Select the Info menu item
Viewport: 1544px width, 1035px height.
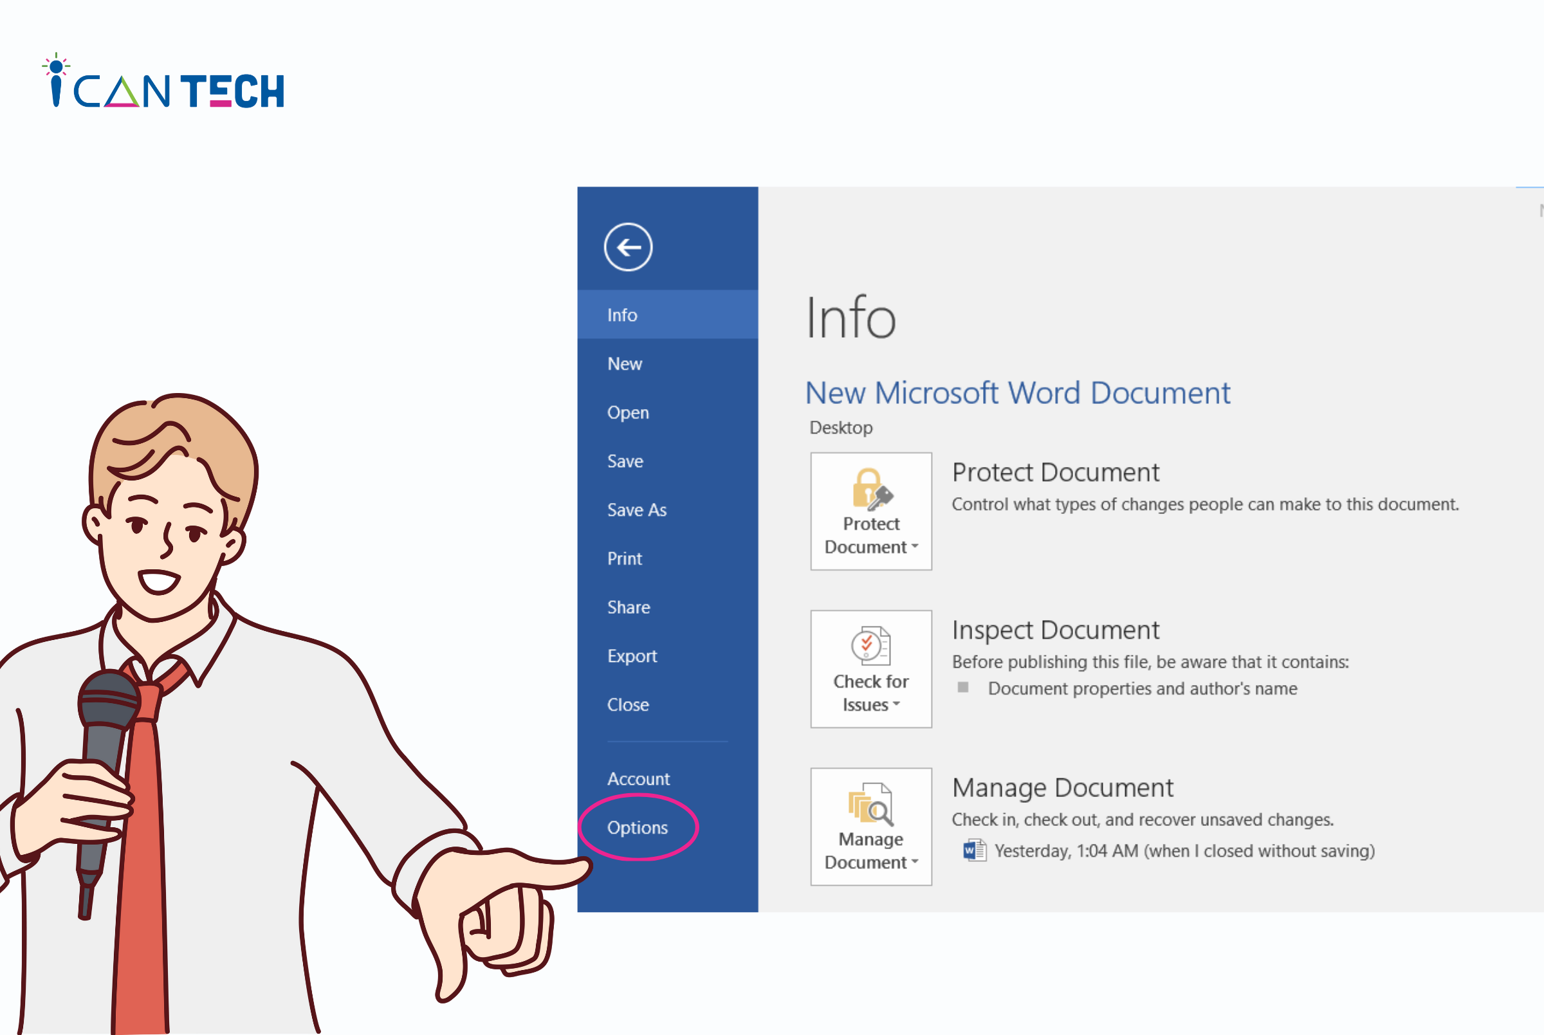[x=667, y=315]
